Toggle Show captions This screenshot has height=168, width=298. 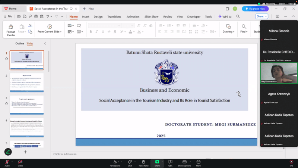pyautogui.click(x=184, y=162)
